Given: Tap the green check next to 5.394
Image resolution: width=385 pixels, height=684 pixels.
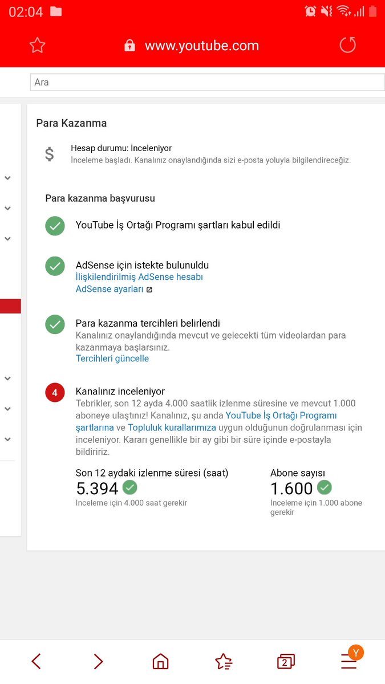Looking at the screenshot, I should click(x=130, y=487).
